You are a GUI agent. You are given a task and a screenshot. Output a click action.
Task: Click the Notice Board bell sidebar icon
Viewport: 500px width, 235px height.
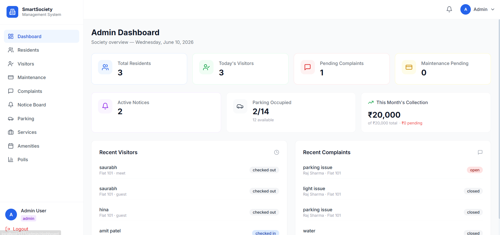[x=11, y=105]
